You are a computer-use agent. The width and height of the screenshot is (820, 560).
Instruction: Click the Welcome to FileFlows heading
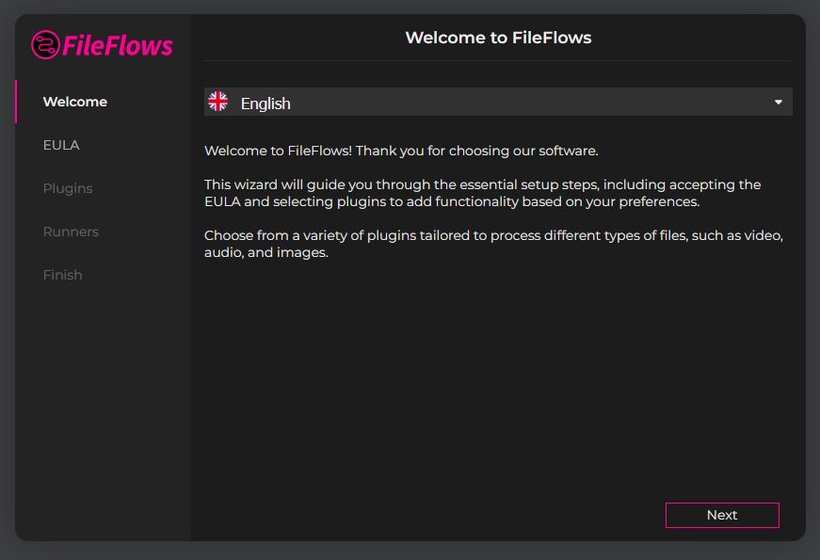(x=498, y=38)
